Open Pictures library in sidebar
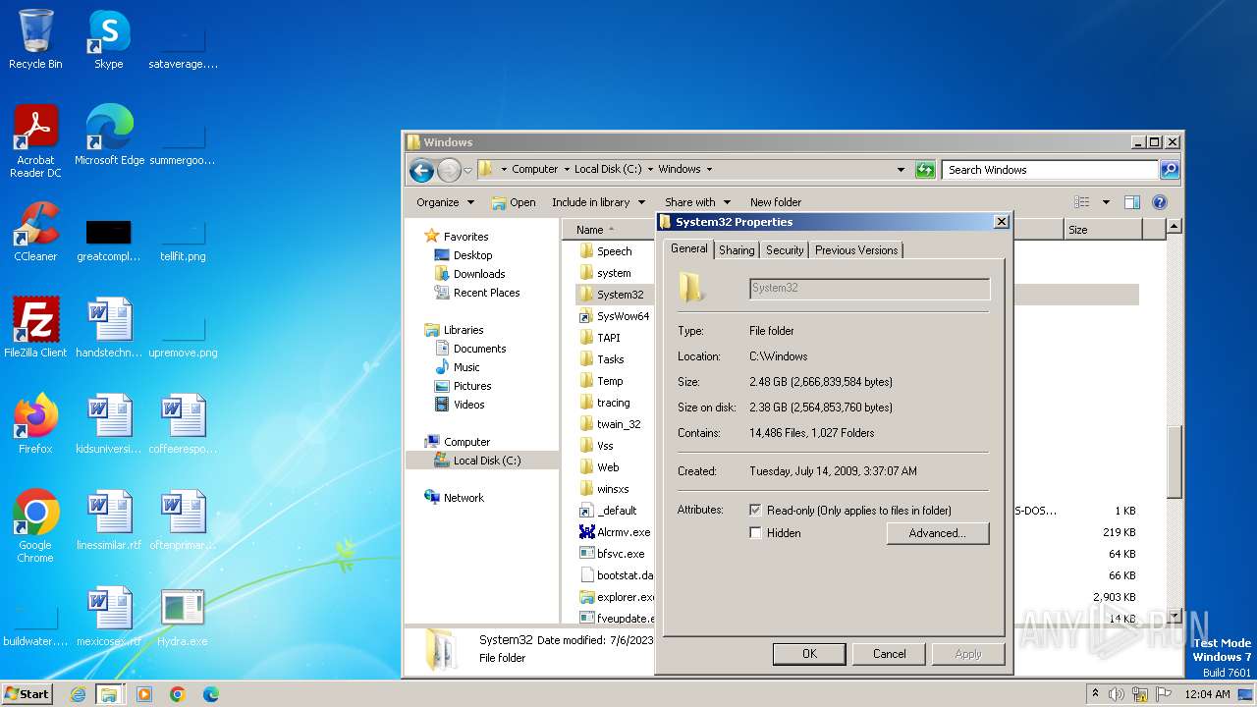The height and width of the screenshot is (707, 1257). [472, 386]
